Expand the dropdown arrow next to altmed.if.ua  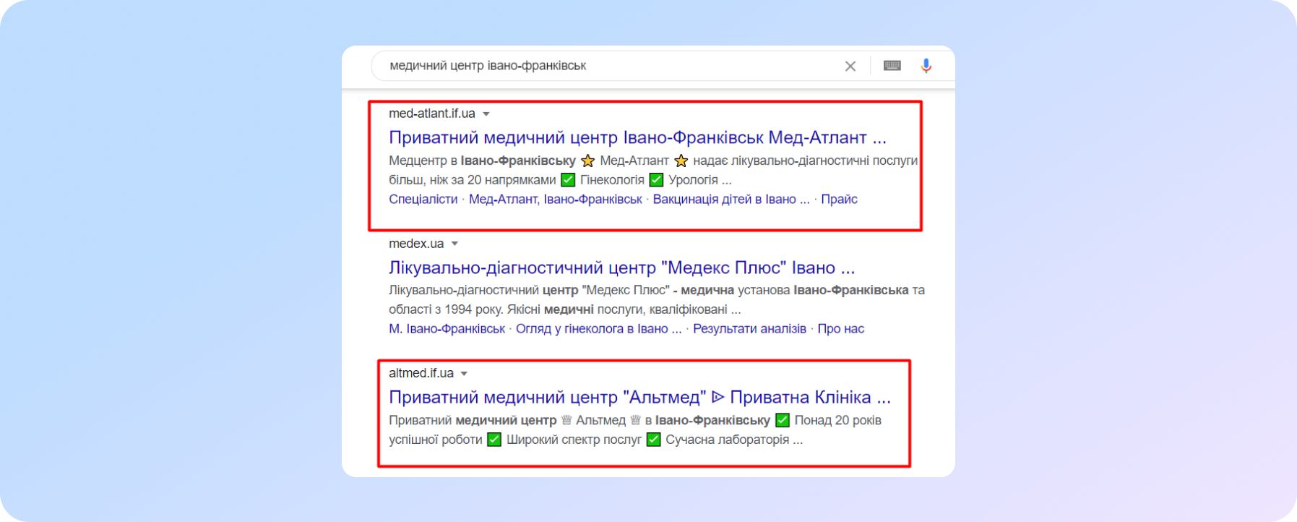pos(464,374)
